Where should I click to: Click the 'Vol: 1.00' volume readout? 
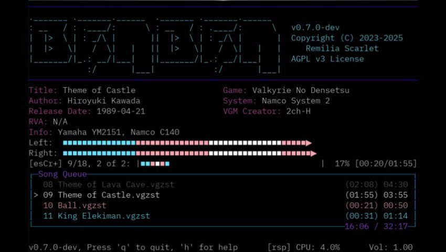[390, 247]
